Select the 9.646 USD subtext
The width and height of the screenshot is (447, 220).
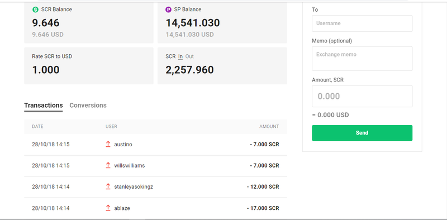pos(47,35)
